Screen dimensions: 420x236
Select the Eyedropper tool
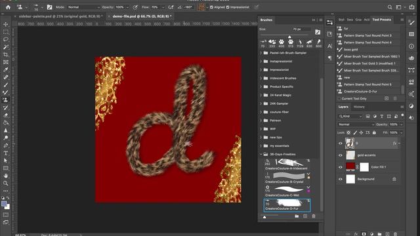[x=6, y=69]
